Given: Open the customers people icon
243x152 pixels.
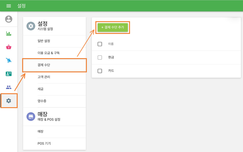Looking at the screenshot, I should 9,87.
